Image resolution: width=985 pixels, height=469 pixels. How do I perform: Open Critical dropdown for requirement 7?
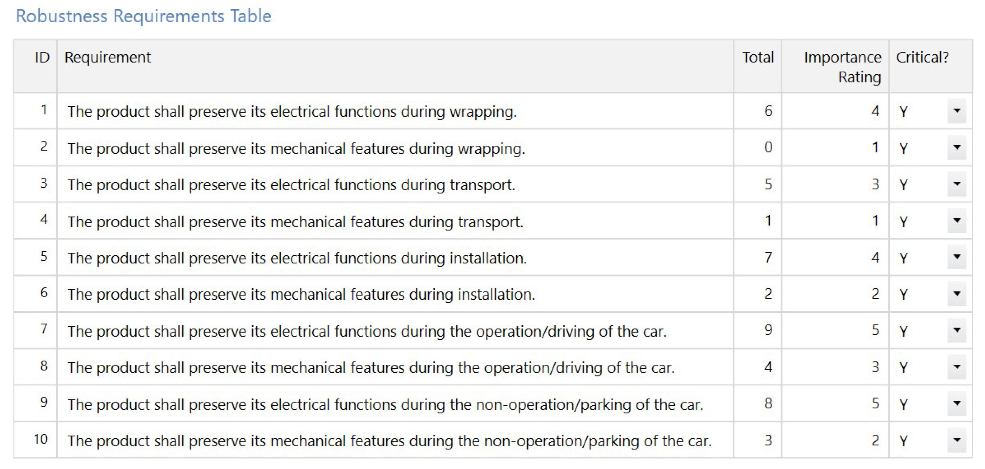956,330
